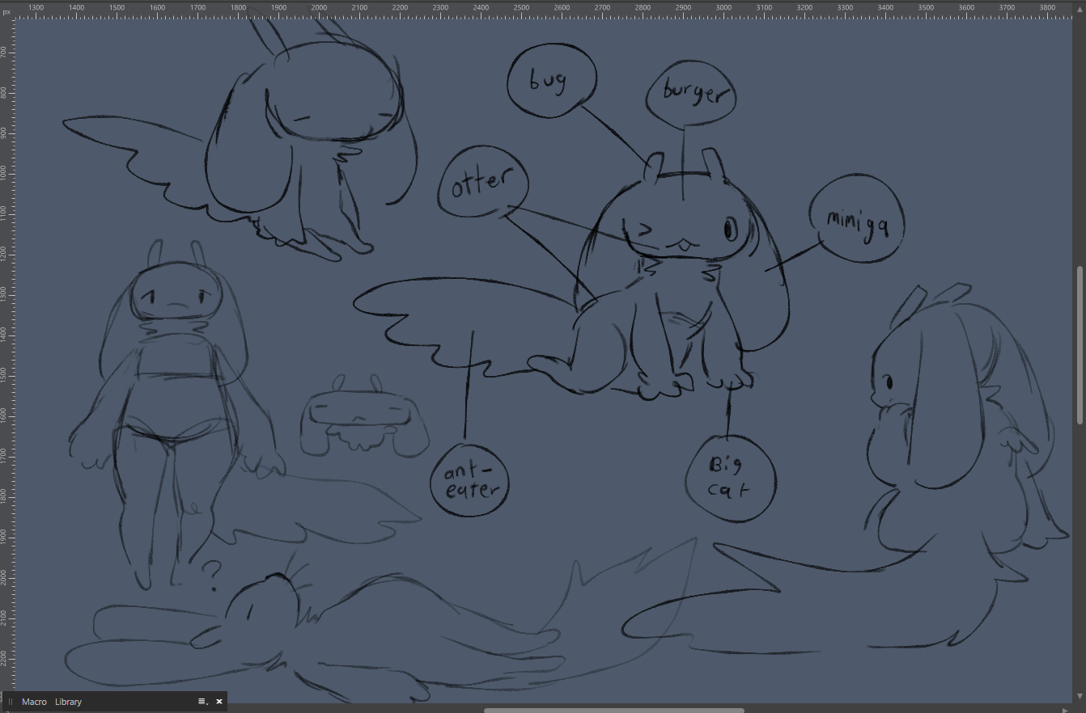This screenshot has width=1086, height=713.
Task: Click the "ant-eater" label bubble
Action: [x=471, y=479]
